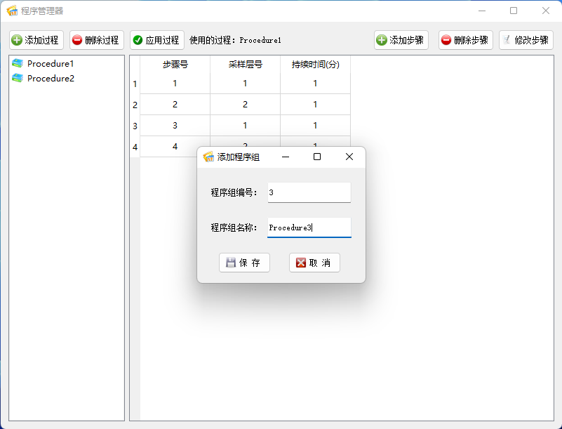
Task: Click 采样层号 cell of row 2
Action: [x=245, y=105]
